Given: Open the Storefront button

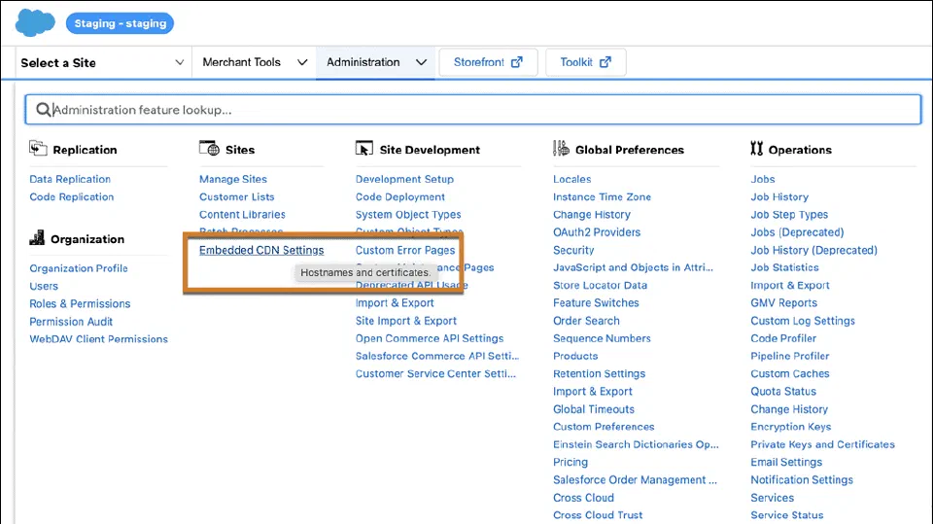Looking at the screenshot, I should pyautogui.click(x=488, y=62).
